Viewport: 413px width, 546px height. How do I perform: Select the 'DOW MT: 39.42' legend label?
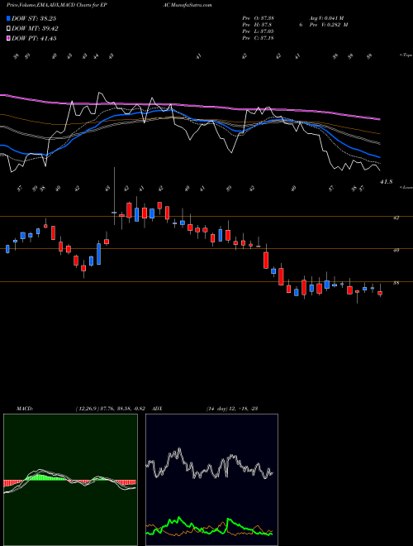click(35, 29)
